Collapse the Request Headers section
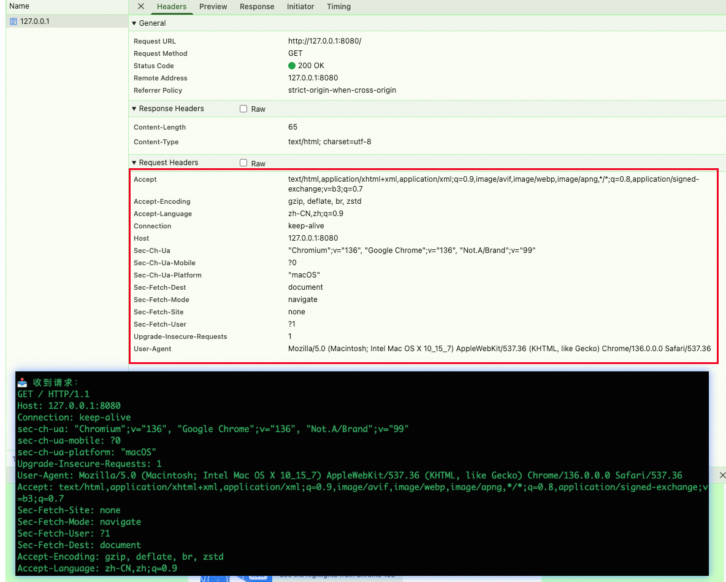Image resolution: width=726 pixels, height=582 pixels. pyautogui.click(x=134, y=163)
